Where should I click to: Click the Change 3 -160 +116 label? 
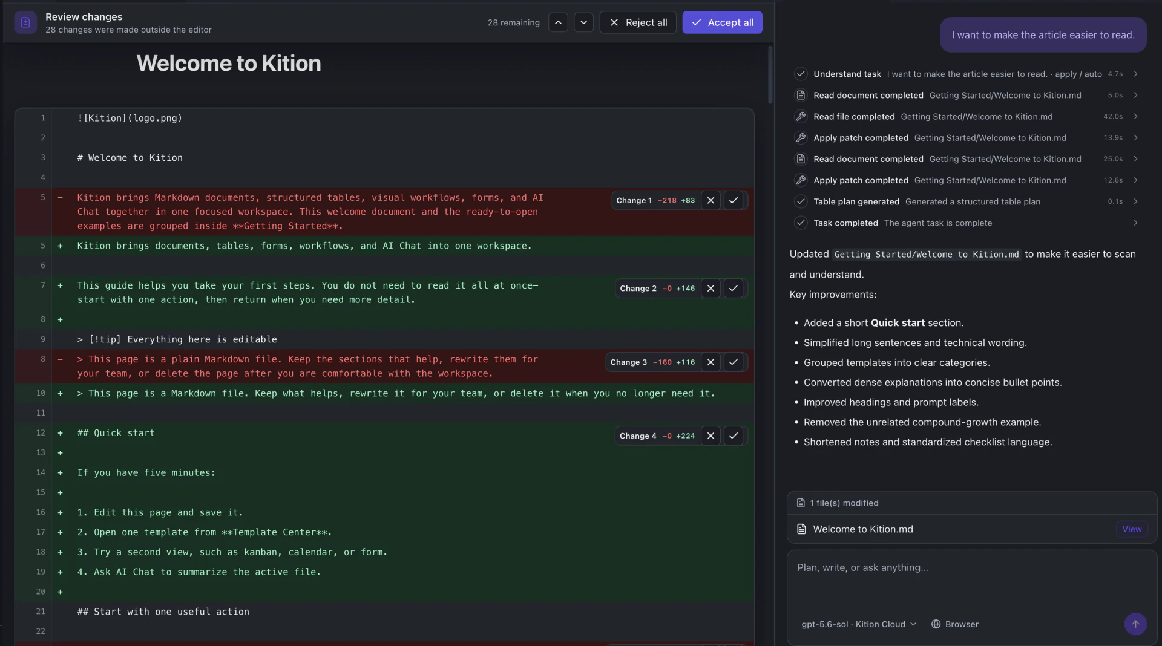coord(652,362)
